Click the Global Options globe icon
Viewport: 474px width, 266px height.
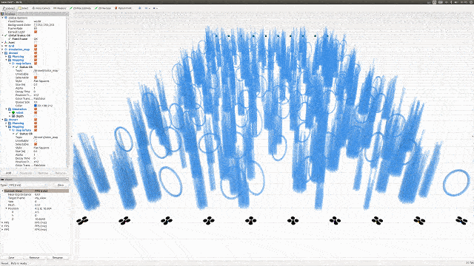click(x=6, y=18)
